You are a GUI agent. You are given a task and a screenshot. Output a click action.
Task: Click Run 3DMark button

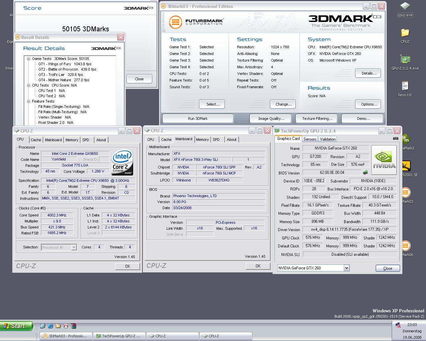[198, 119]
